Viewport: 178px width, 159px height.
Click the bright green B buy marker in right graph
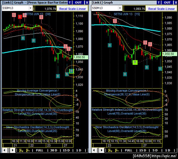(135, 62)
